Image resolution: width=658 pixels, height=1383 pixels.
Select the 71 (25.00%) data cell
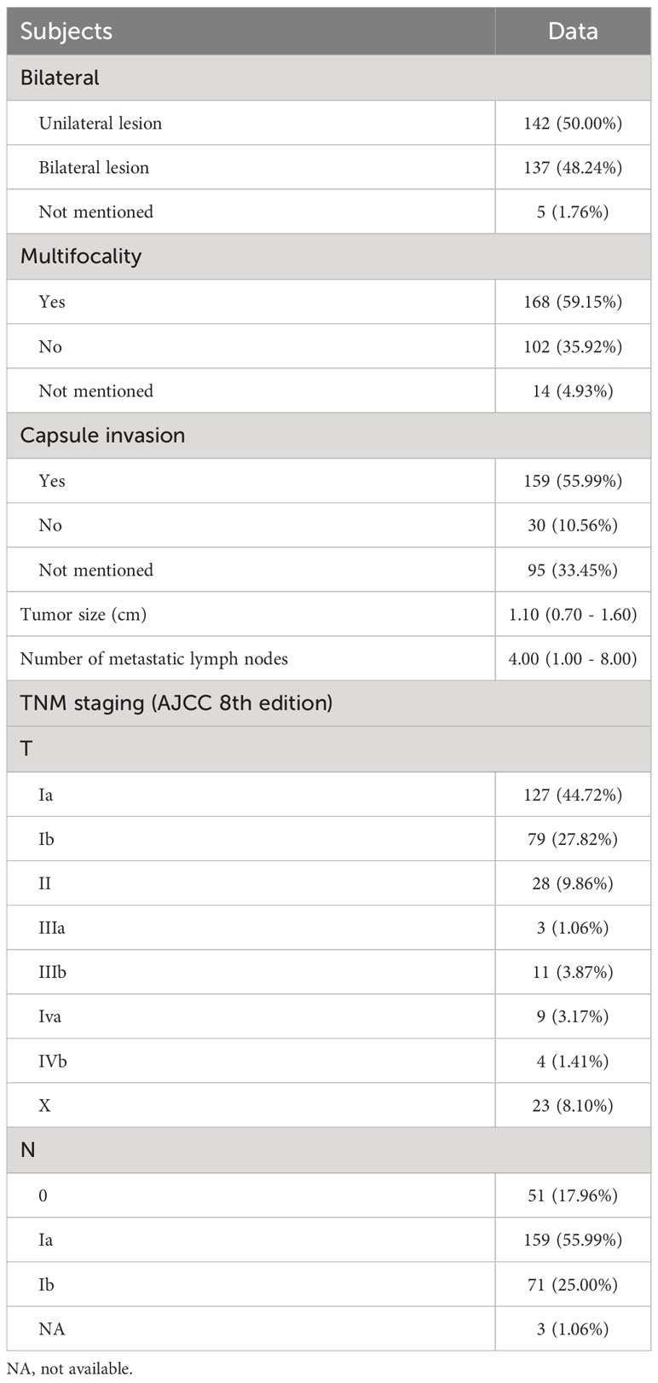pyautogui.click(x=573, y=1285)
